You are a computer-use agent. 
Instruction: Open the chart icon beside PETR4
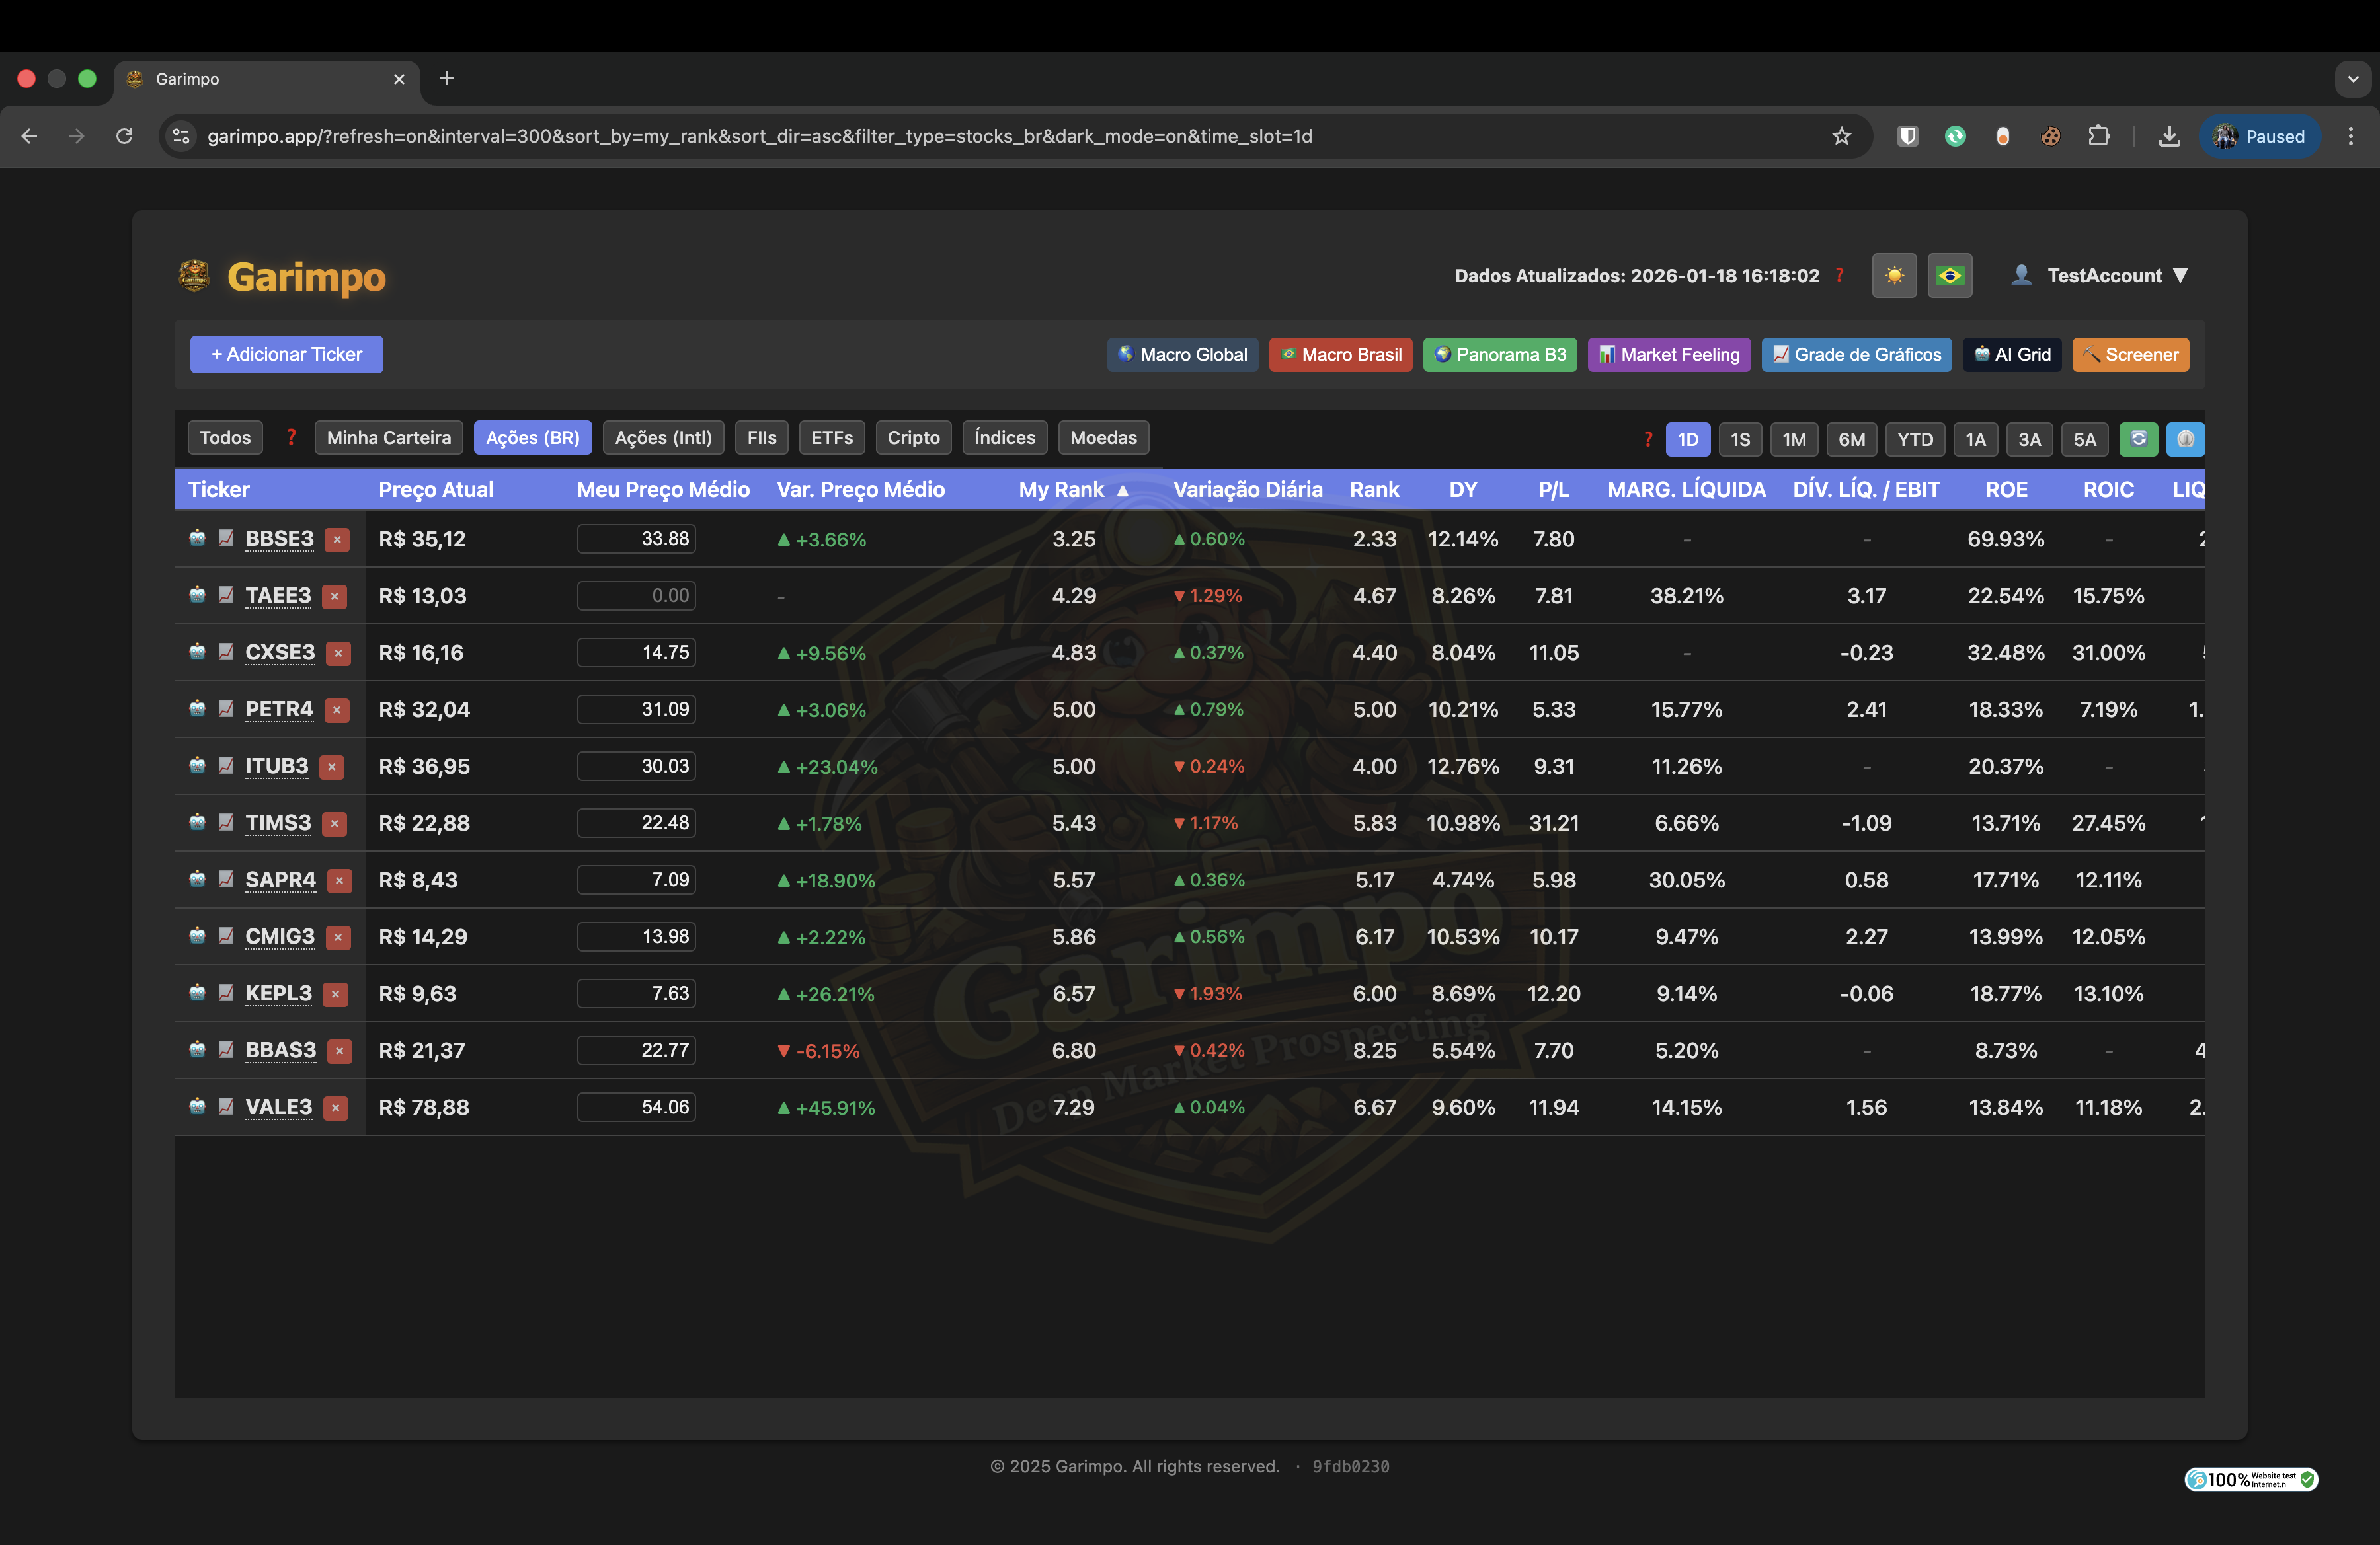pos(226,710)
